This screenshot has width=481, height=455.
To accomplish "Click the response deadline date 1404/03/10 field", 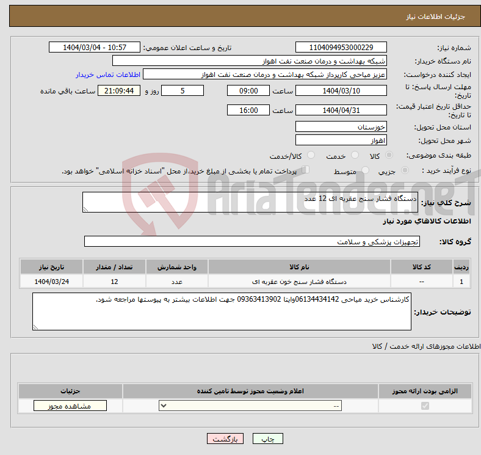I will (341, 90).
